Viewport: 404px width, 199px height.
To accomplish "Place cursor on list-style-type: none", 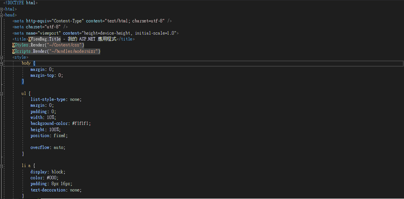I will coord(56,99).
